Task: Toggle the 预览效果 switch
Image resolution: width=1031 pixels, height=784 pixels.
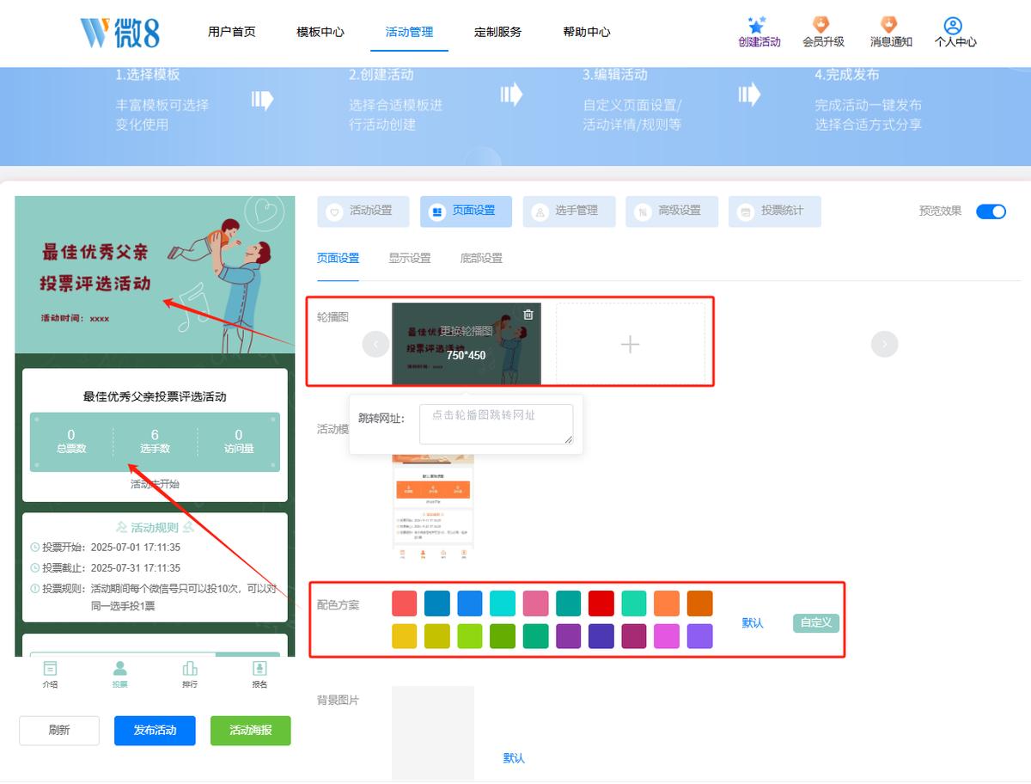Action: pos(991,211)
